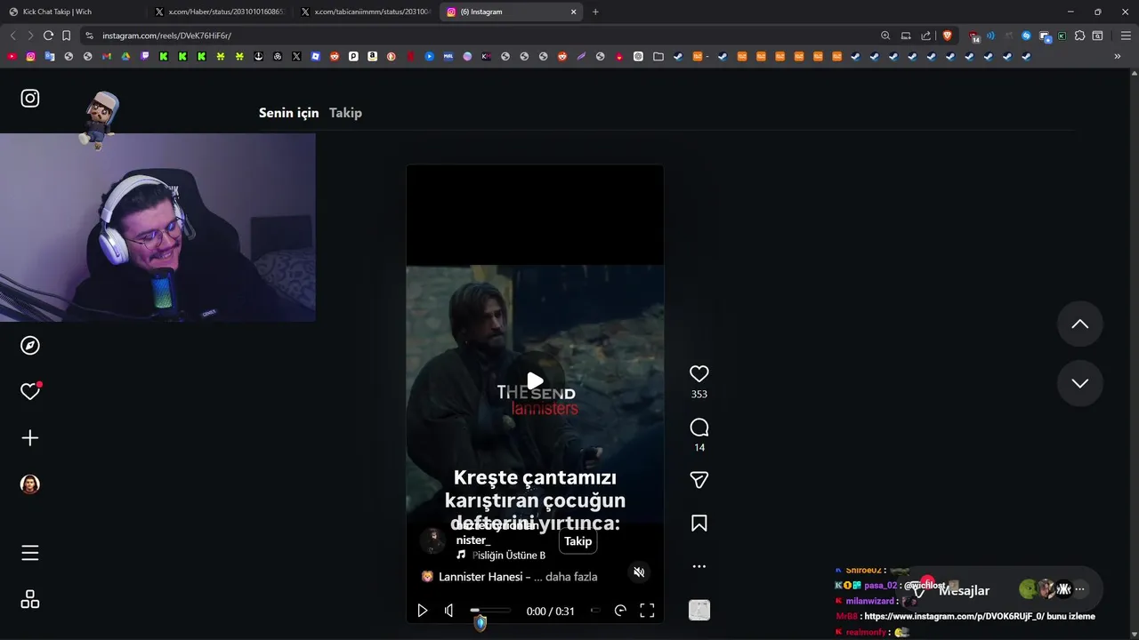Go to previous reel with up chevron
This screenshot has height=640, width=1139.
click(x=1080, y=324)
